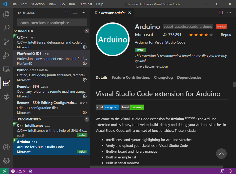Click the Search Extensions in Marketplace field

(x=52, y=23)
